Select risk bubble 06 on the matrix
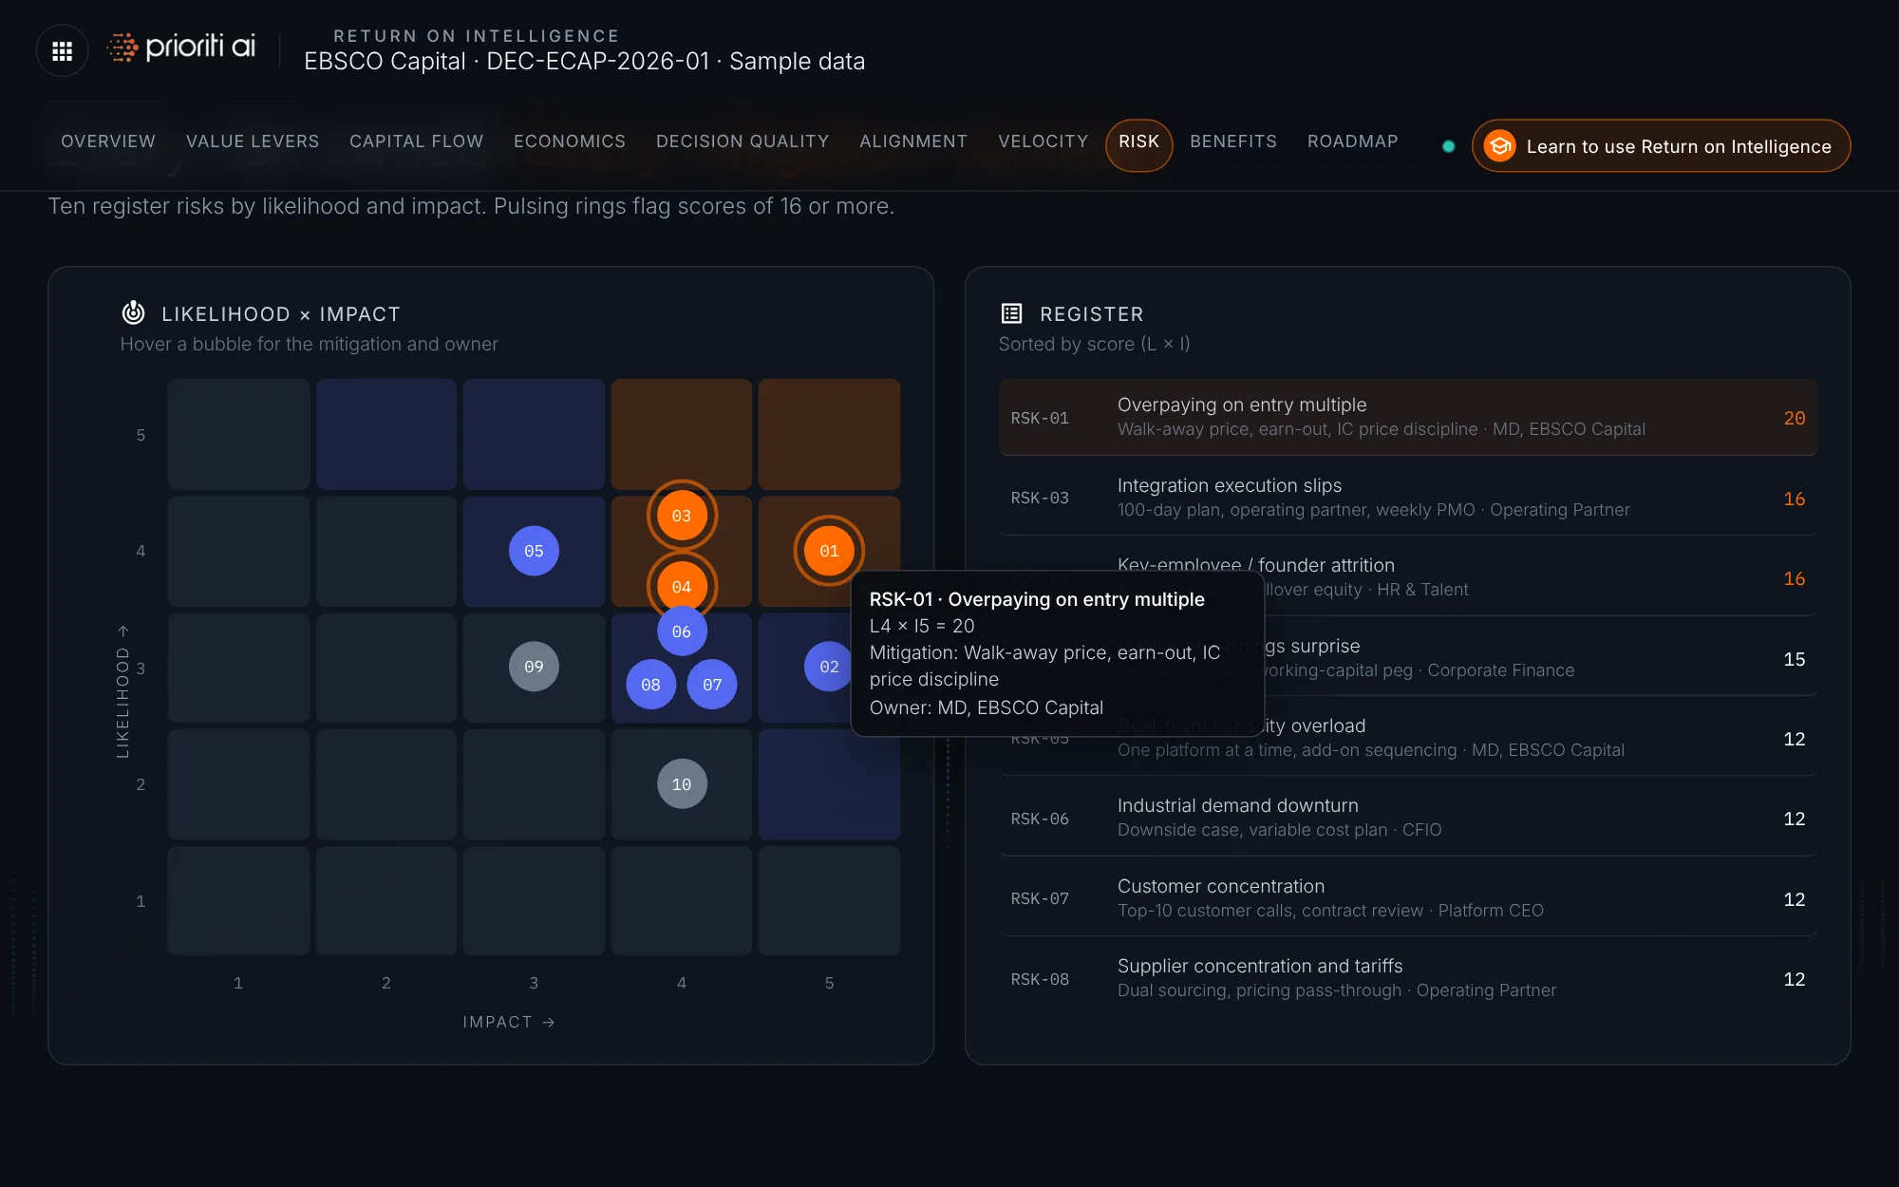This screenshot has height=1187, width=1899. [x=682, y=631]
